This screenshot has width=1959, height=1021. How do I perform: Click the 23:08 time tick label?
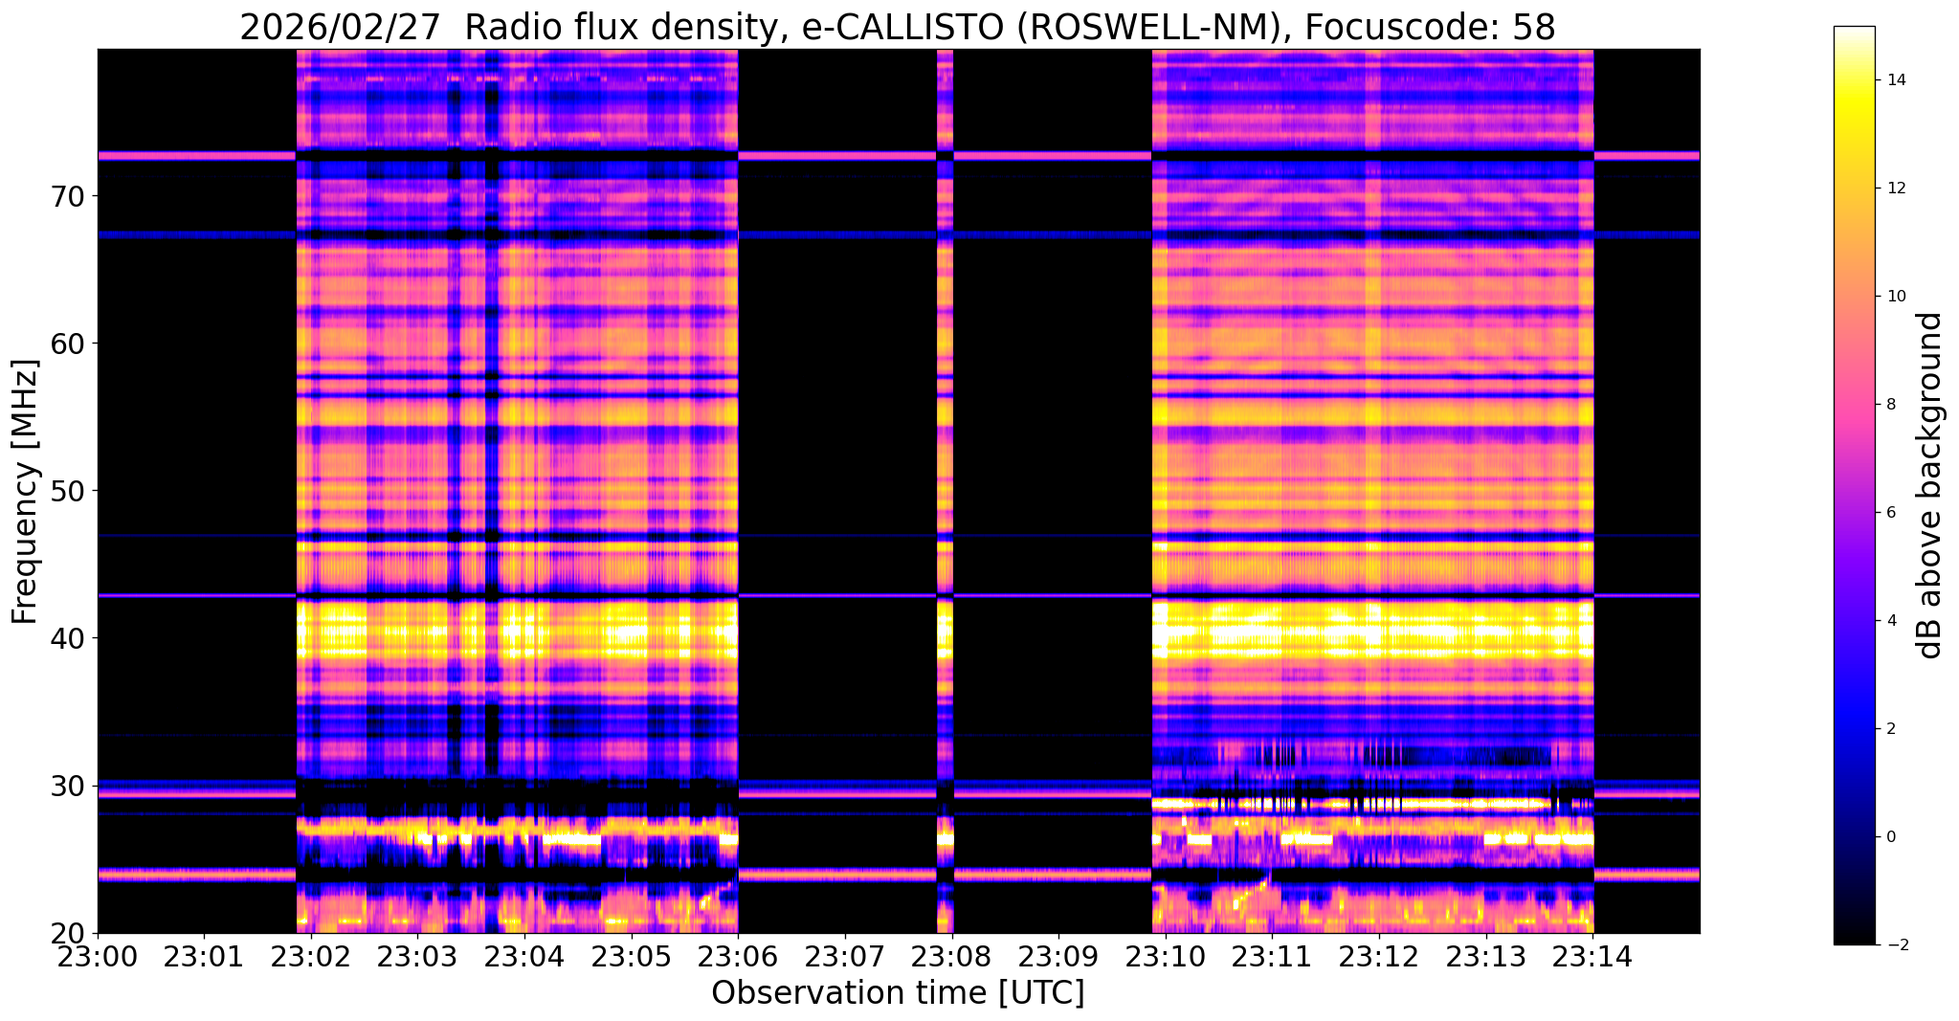tap(951, 956)
